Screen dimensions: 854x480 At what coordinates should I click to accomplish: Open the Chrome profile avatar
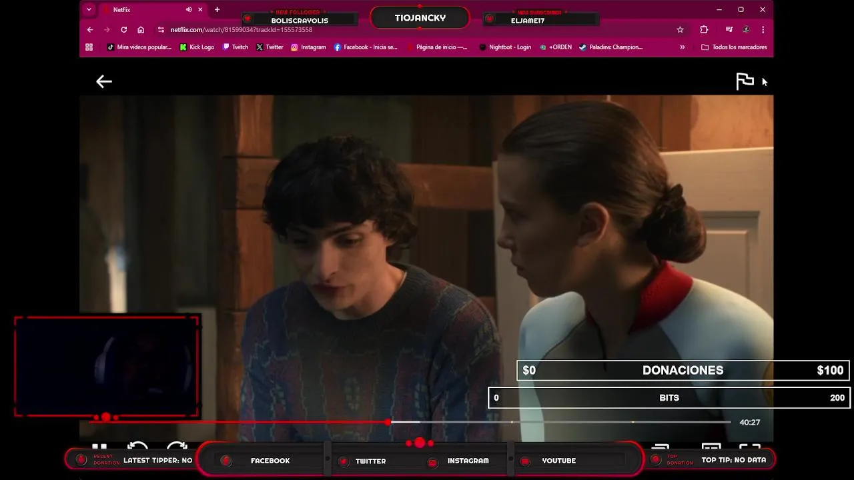[746, 30]
